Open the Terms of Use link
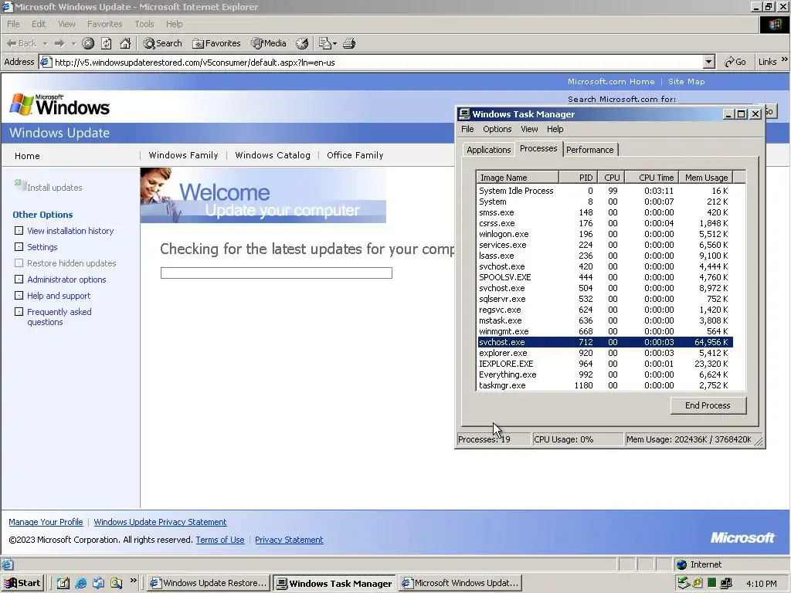 [x=220, y=540]
